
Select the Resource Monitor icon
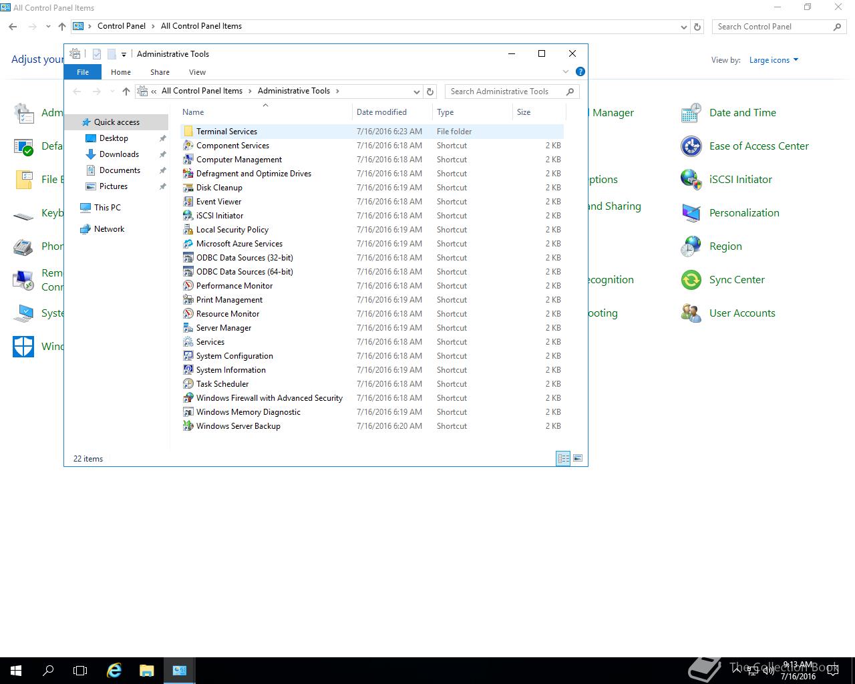point(188,314)
